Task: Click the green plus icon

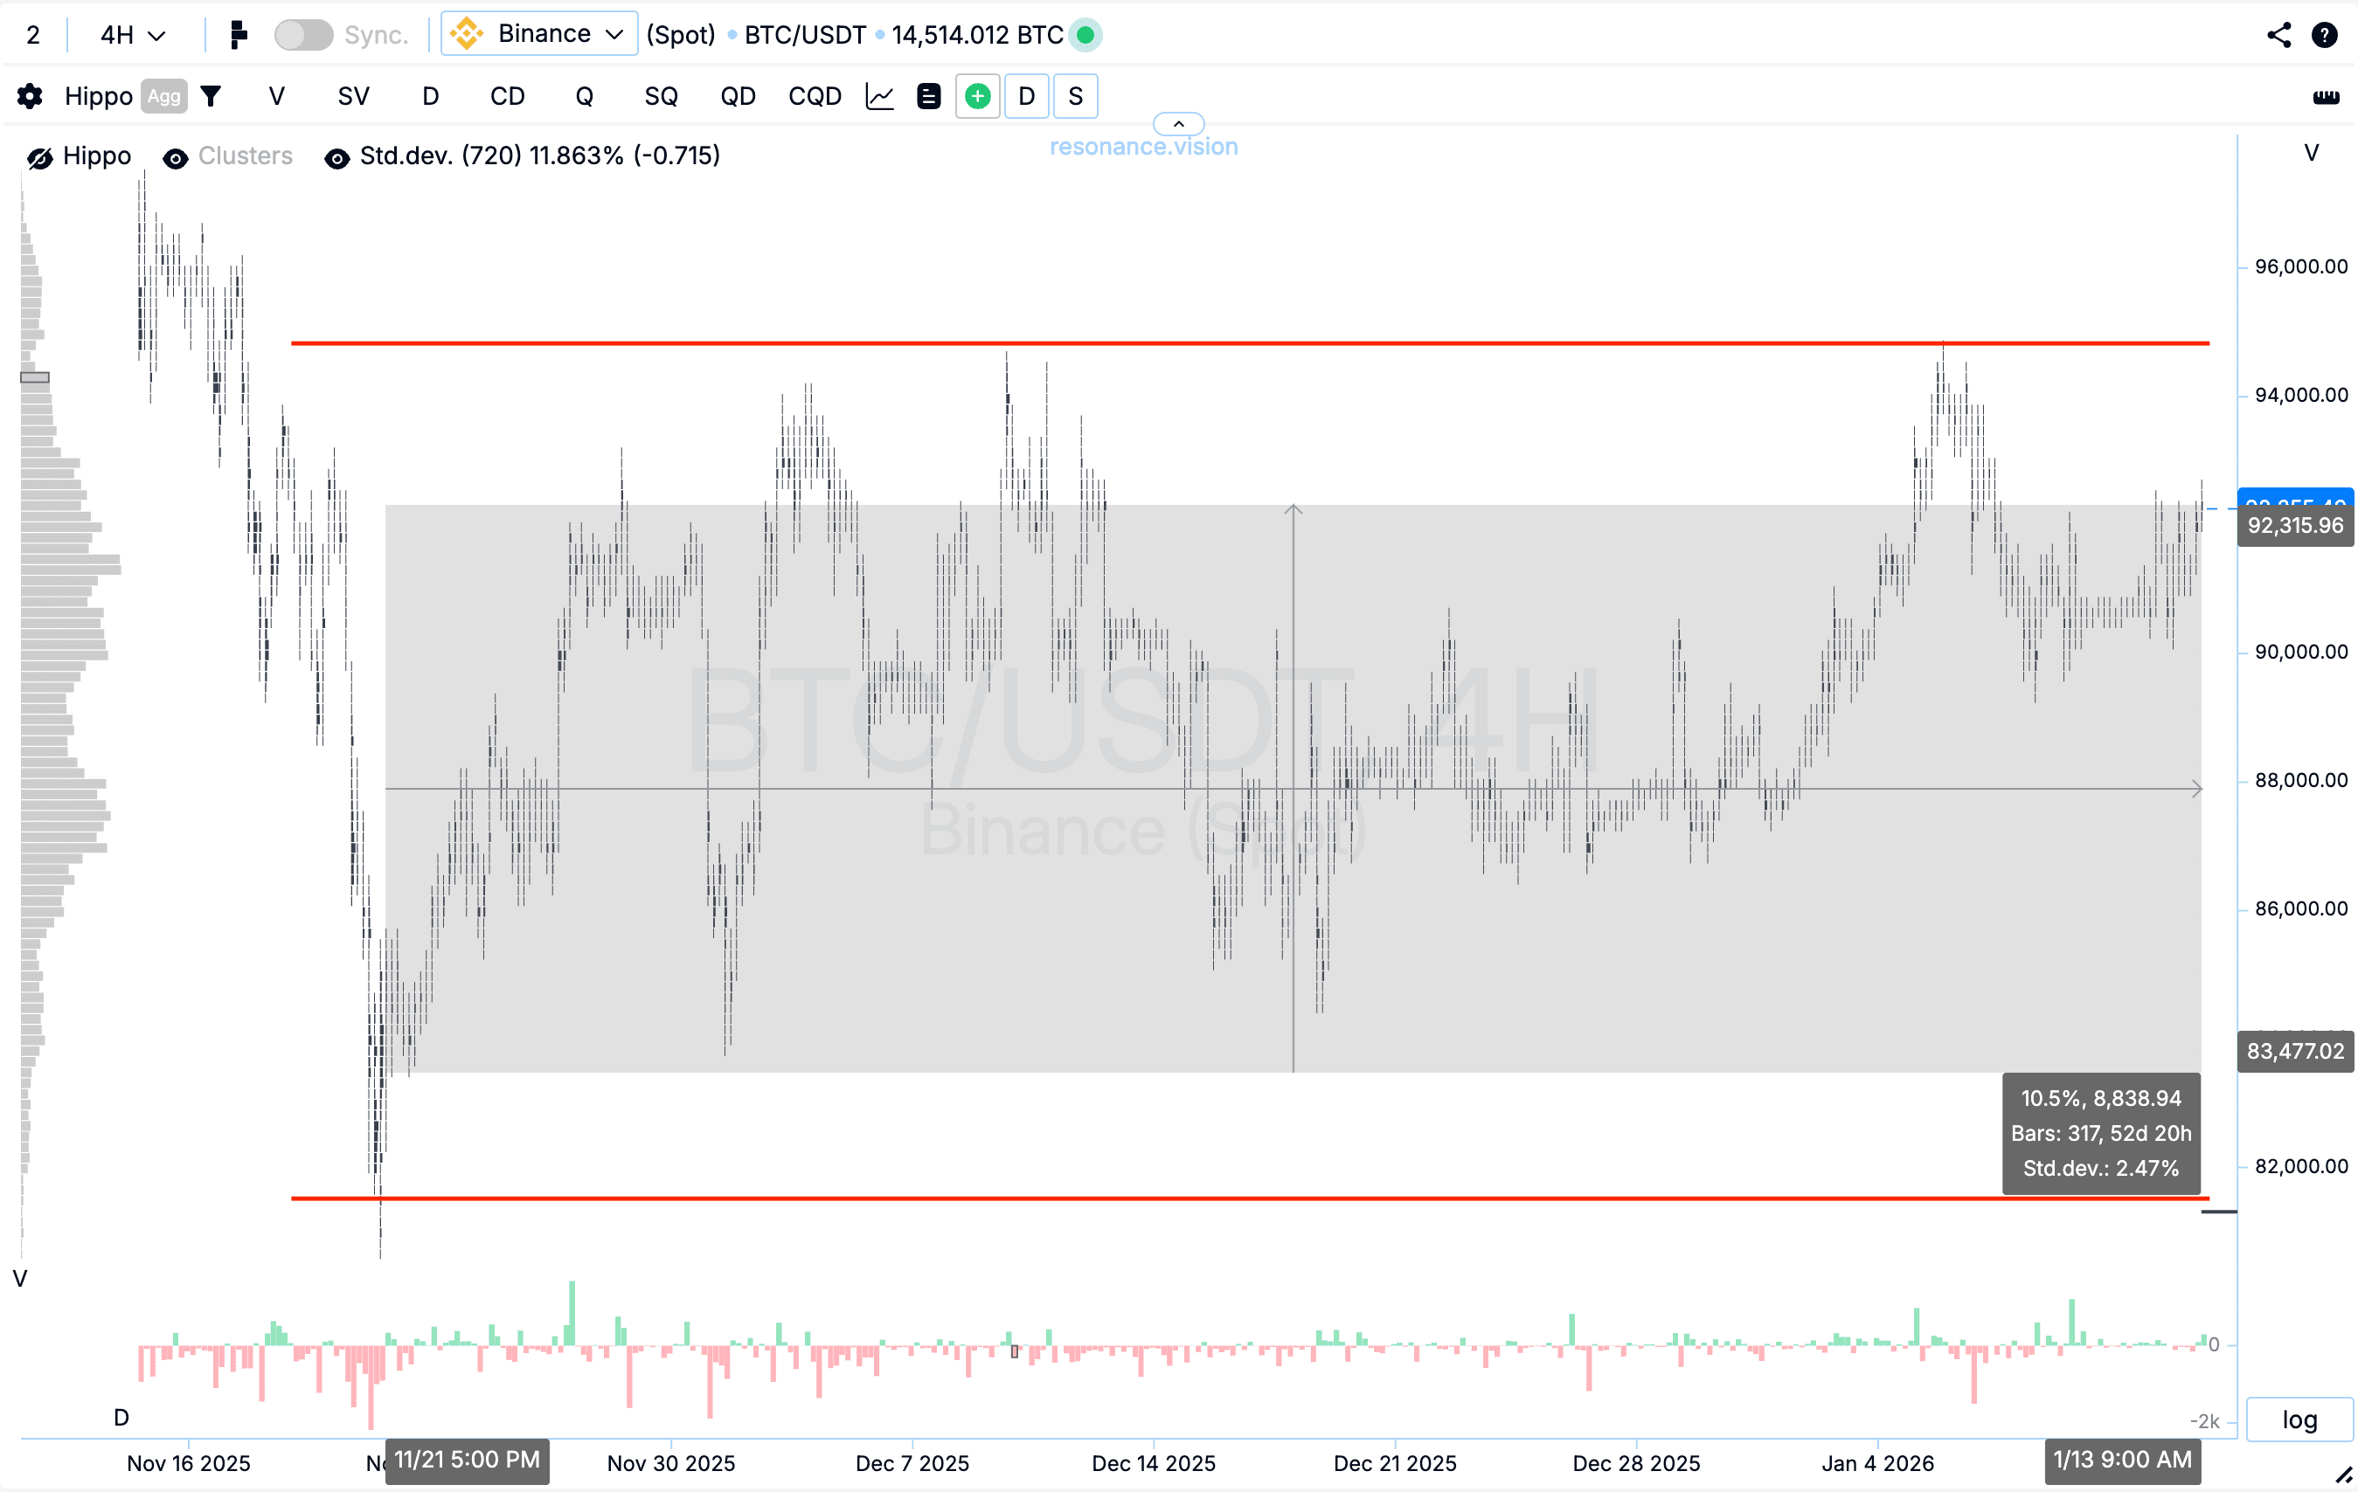Action: click(977, 96)
